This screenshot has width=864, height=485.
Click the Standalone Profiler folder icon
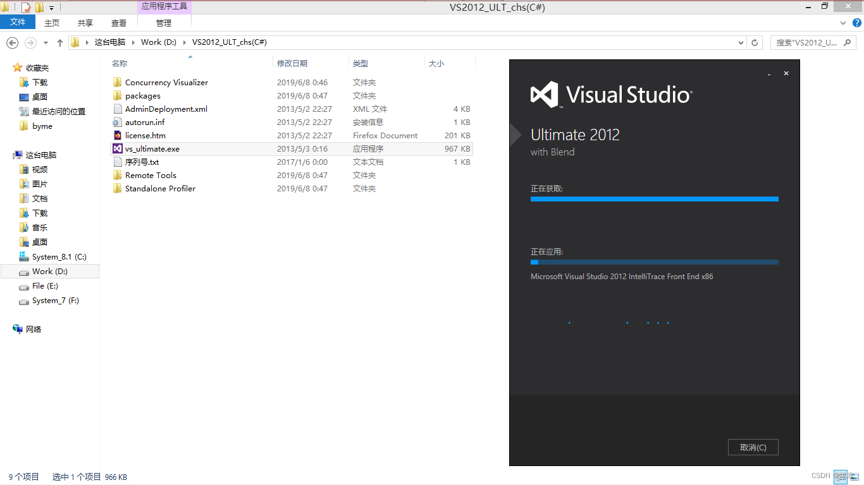117,188
